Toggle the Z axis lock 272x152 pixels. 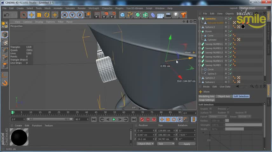point(80,15)
